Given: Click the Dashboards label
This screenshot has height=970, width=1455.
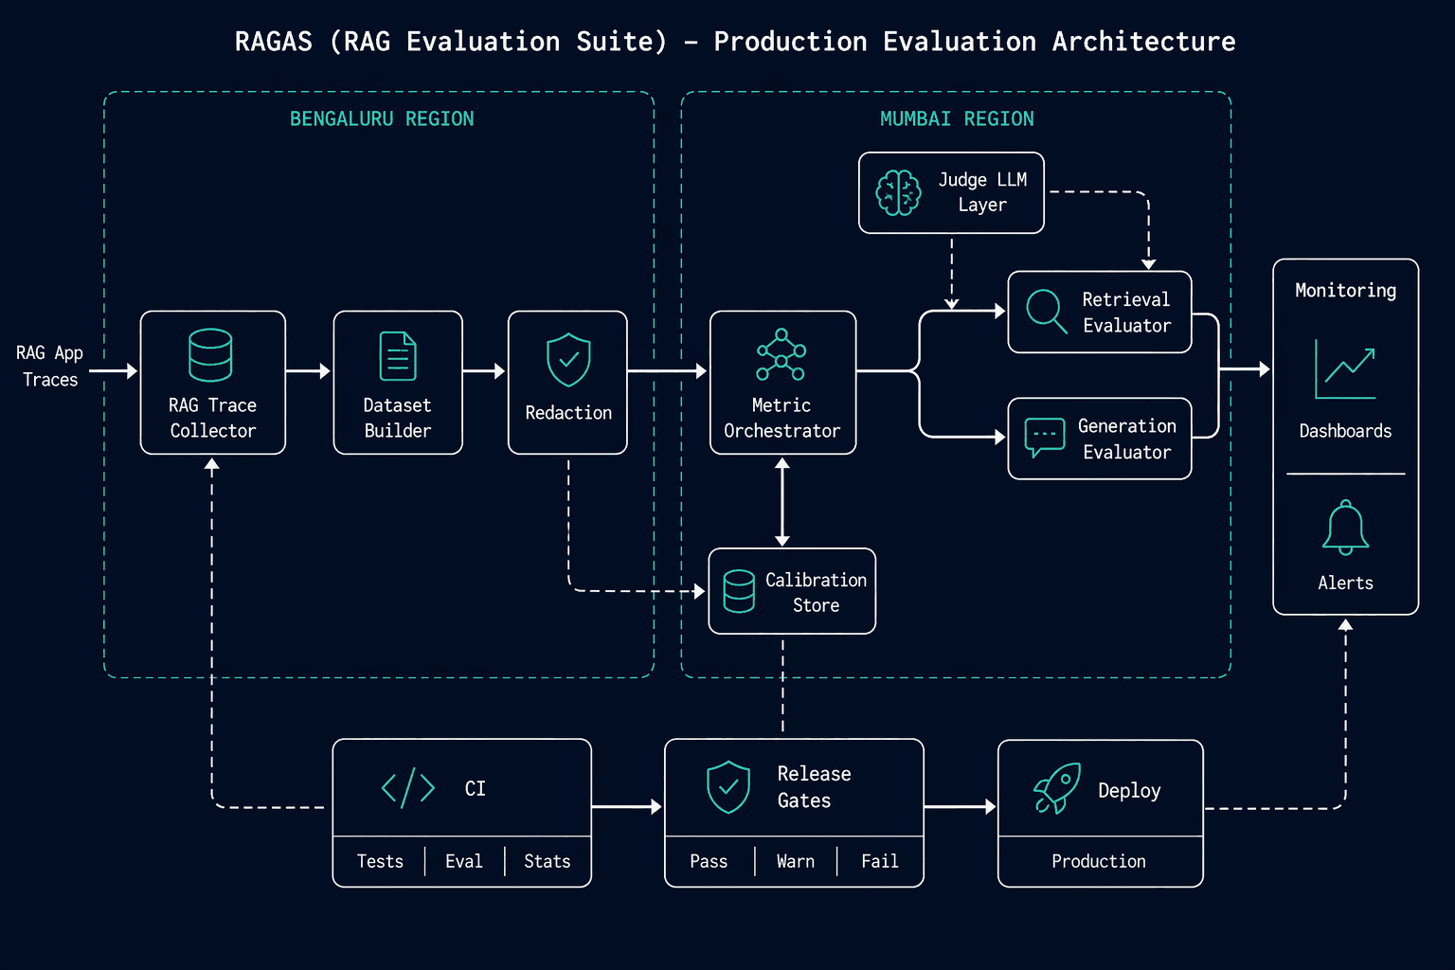Looking at the screenshot, I should pyautogui.click(x=1345, y=431).
